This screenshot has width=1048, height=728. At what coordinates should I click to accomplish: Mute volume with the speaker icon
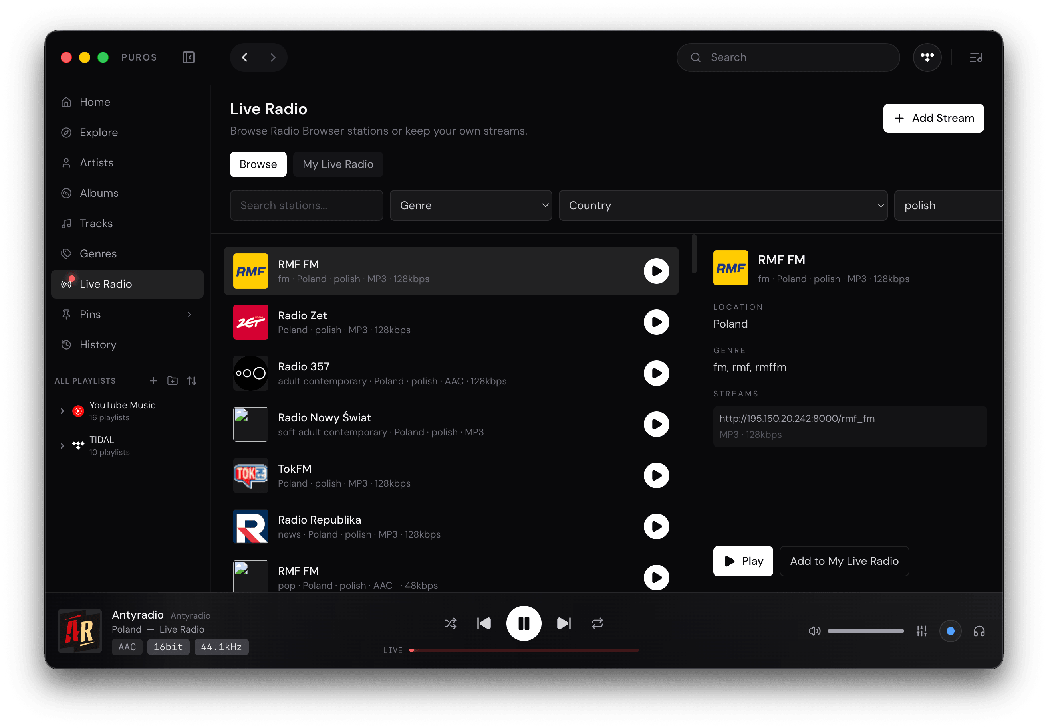(814, 631)
